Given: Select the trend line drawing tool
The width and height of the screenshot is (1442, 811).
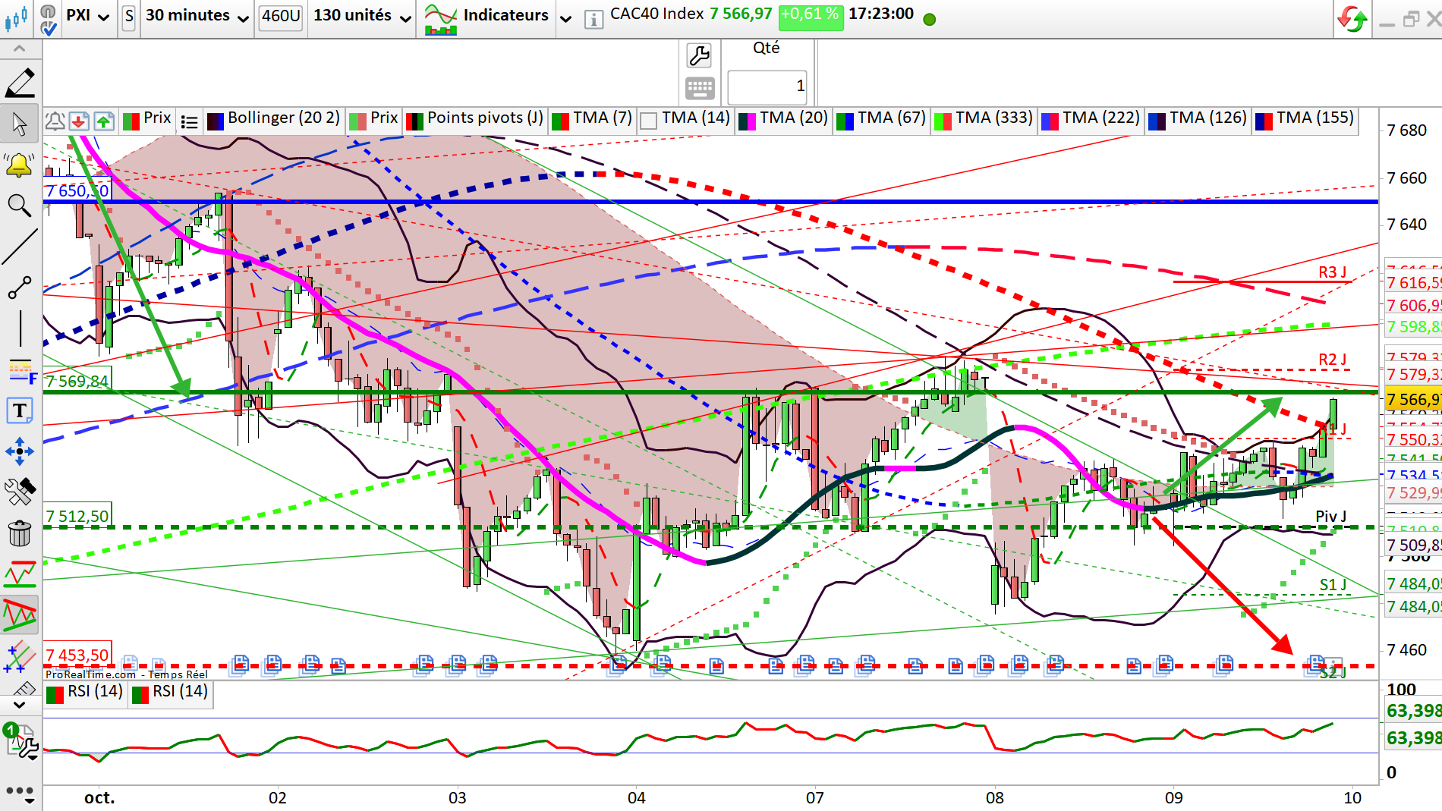Looking at the screenshot, I should click(x=20, y=247).
